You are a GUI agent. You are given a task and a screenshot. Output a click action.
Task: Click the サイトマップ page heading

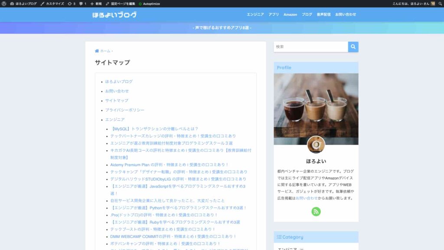click(112, 62)
